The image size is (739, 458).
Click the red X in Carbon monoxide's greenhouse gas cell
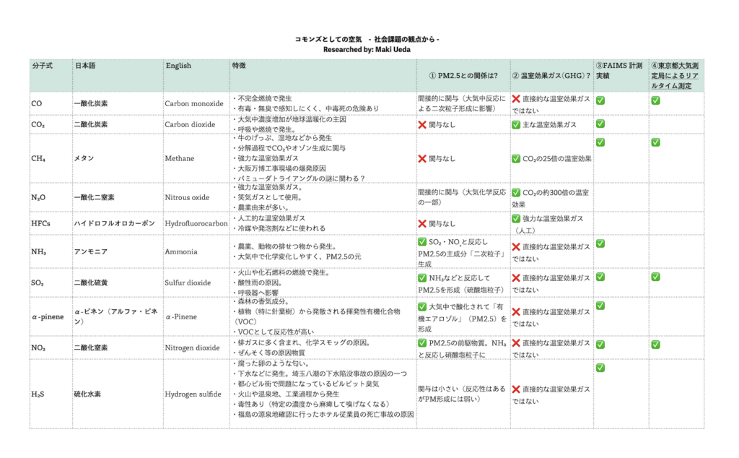516,98
